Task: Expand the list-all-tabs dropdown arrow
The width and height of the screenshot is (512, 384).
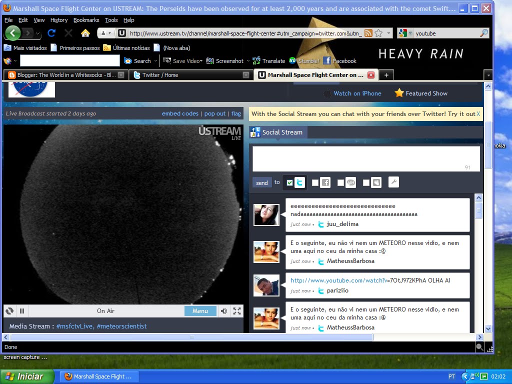Action: (488, 75)
